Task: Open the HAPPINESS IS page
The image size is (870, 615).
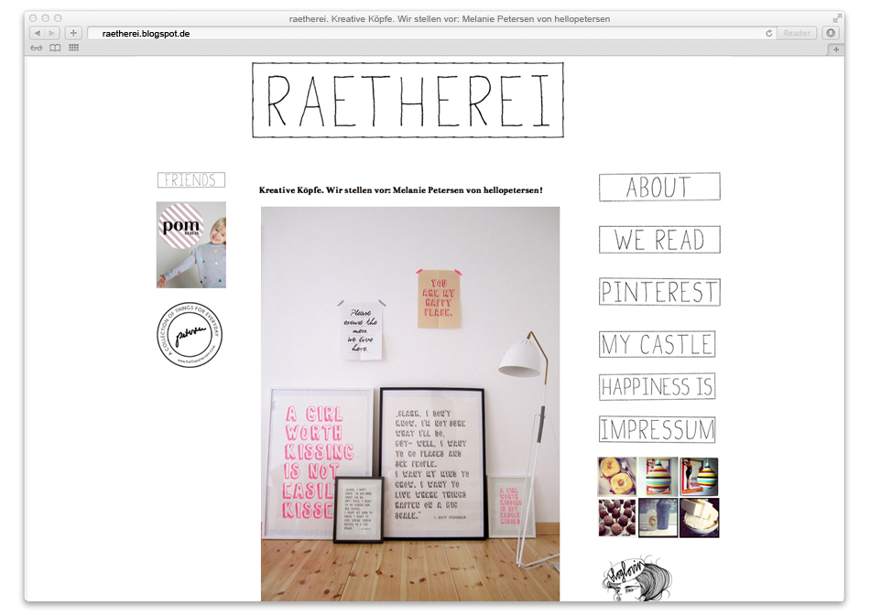Action: (x=657, y=386)
